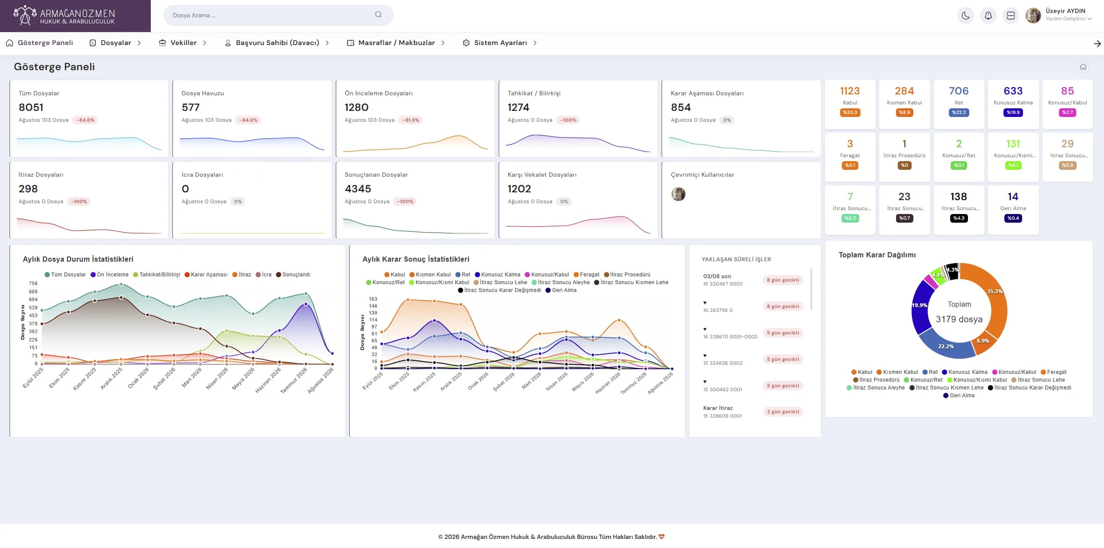Screen dimensions: 1104x548
Task: Open the Vekiller menu
Action: coord(182,43)
